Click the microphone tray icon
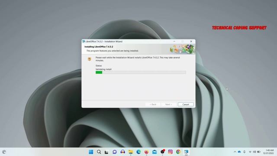The height and width of the screenshot is (156, 277). pos(245,152)
